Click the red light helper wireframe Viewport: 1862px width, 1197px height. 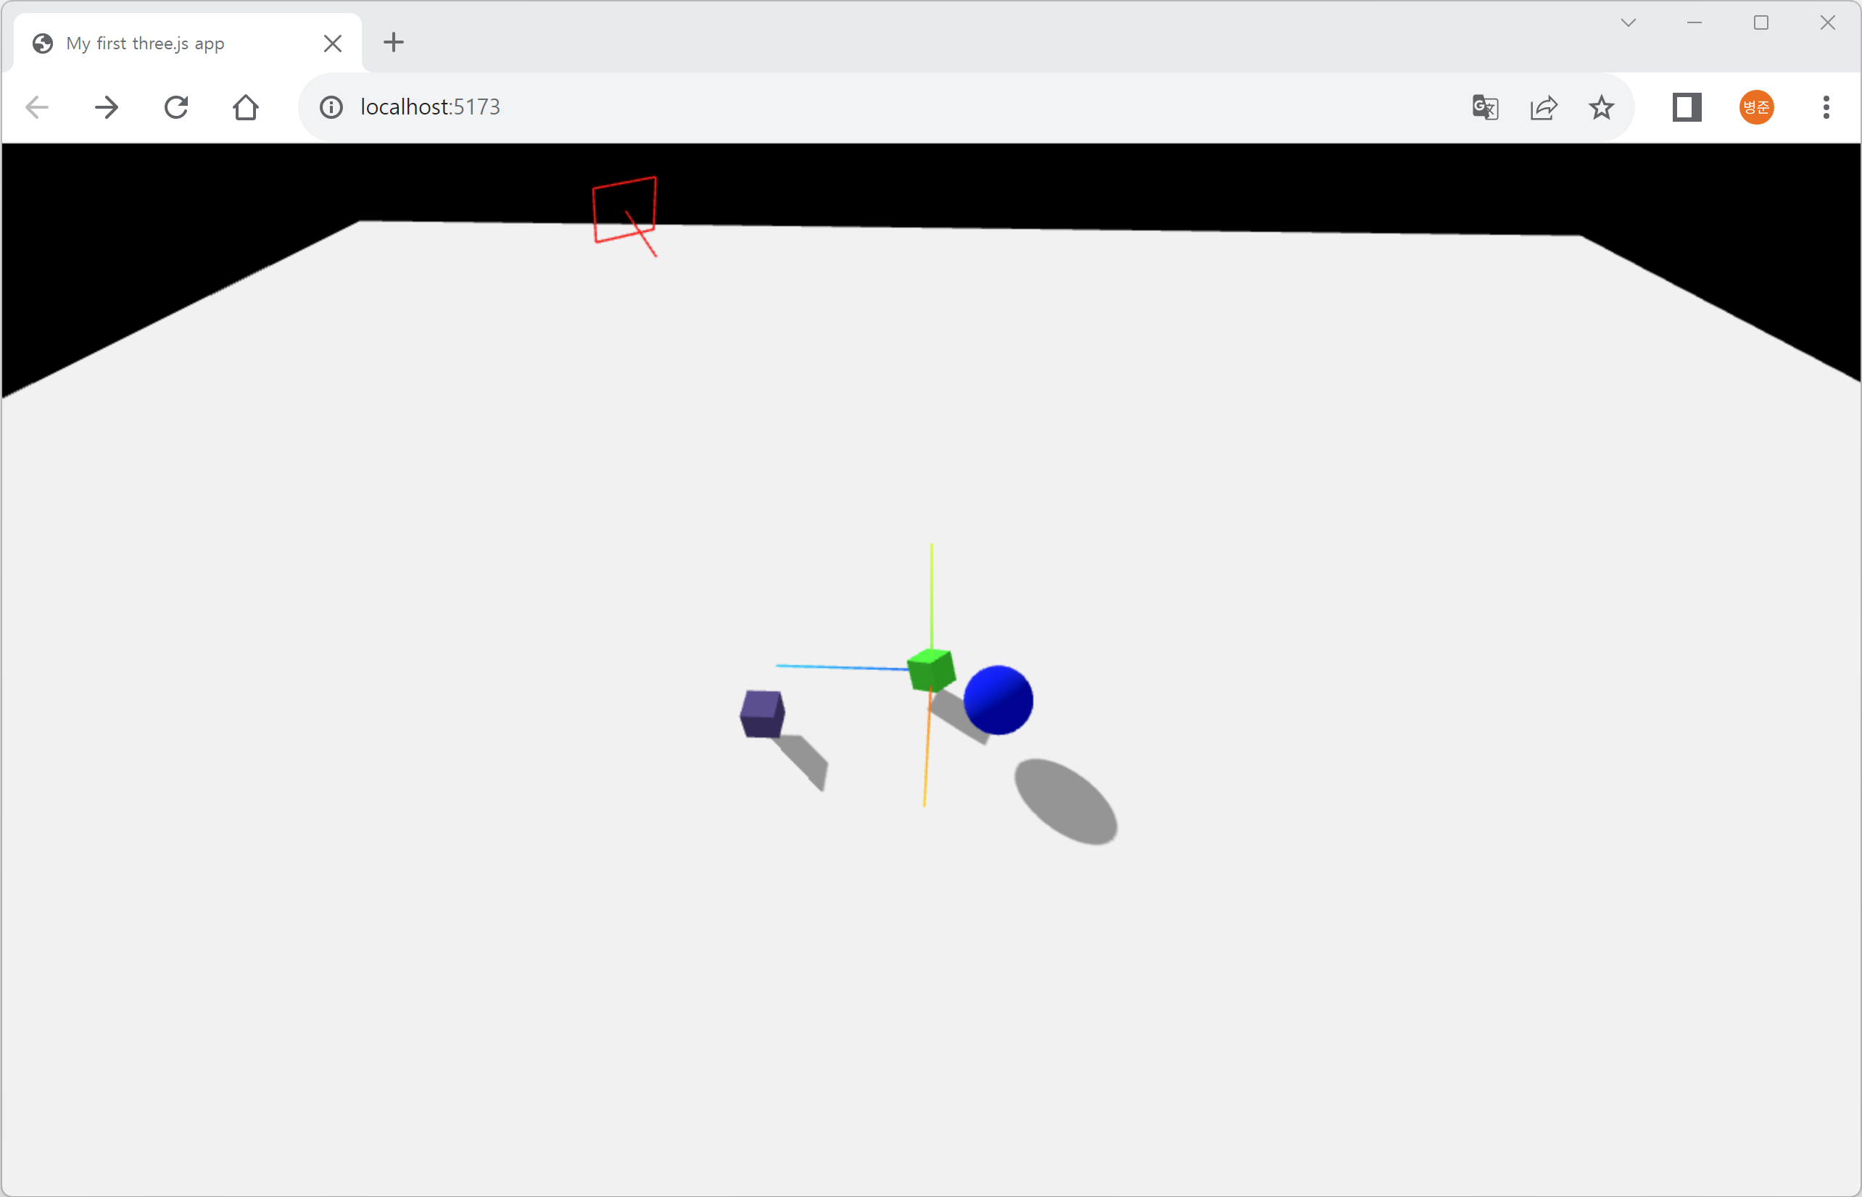coord(624,210)
